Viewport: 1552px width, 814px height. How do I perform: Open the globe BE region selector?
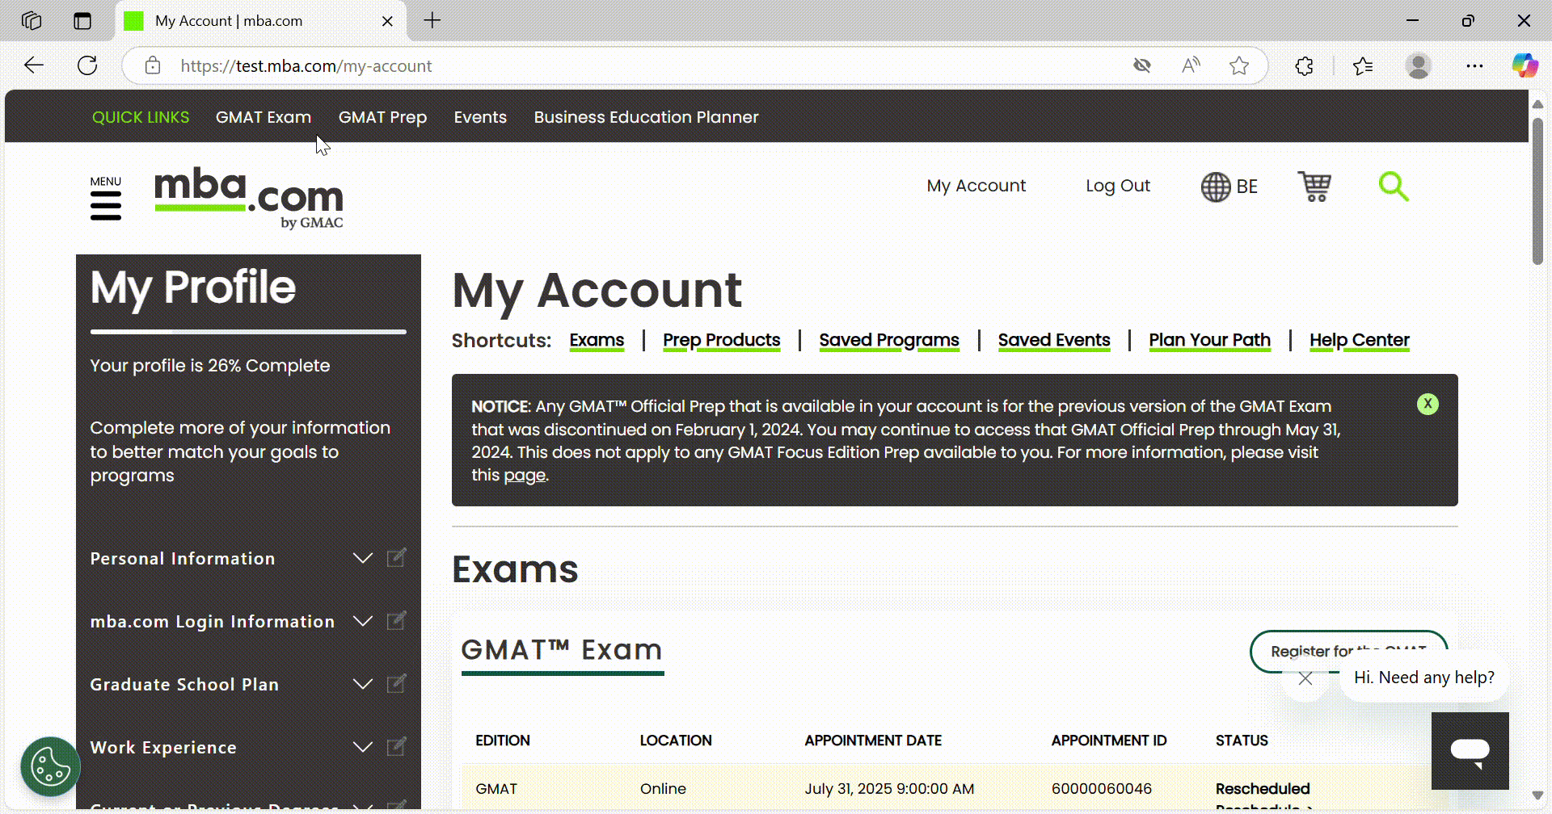(x=1229, y=187)
